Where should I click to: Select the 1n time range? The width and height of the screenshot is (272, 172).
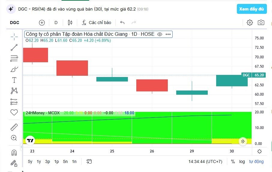point(74,161)
